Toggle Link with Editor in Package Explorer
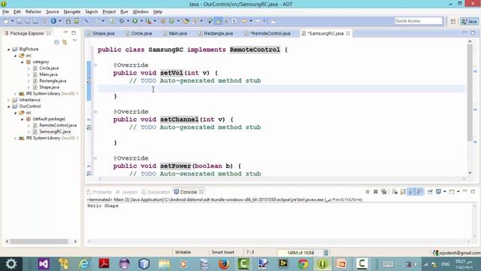 [65, 42]
